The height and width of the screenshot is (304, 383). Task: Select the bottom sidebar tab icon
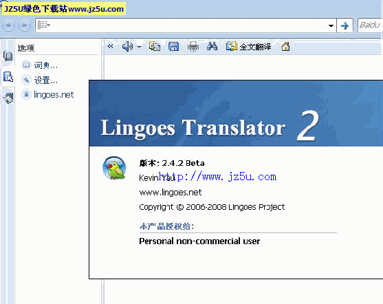click(x=8, y=98)
